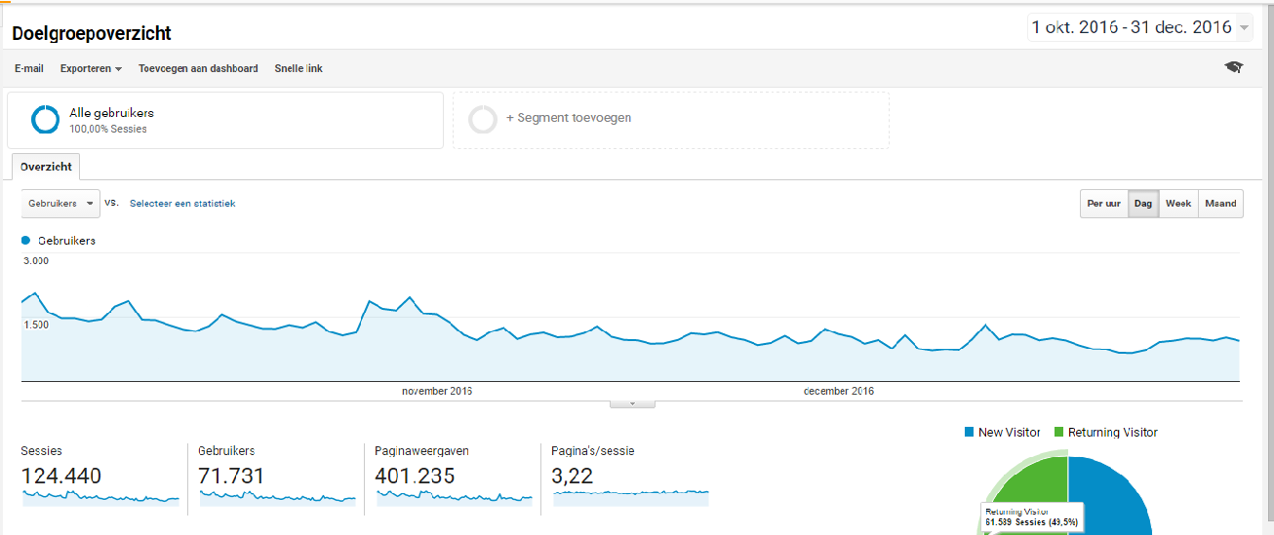Viewport: 1274px width, 535px height.
Task: Select the Week granularity
Action: point(1178,204)
